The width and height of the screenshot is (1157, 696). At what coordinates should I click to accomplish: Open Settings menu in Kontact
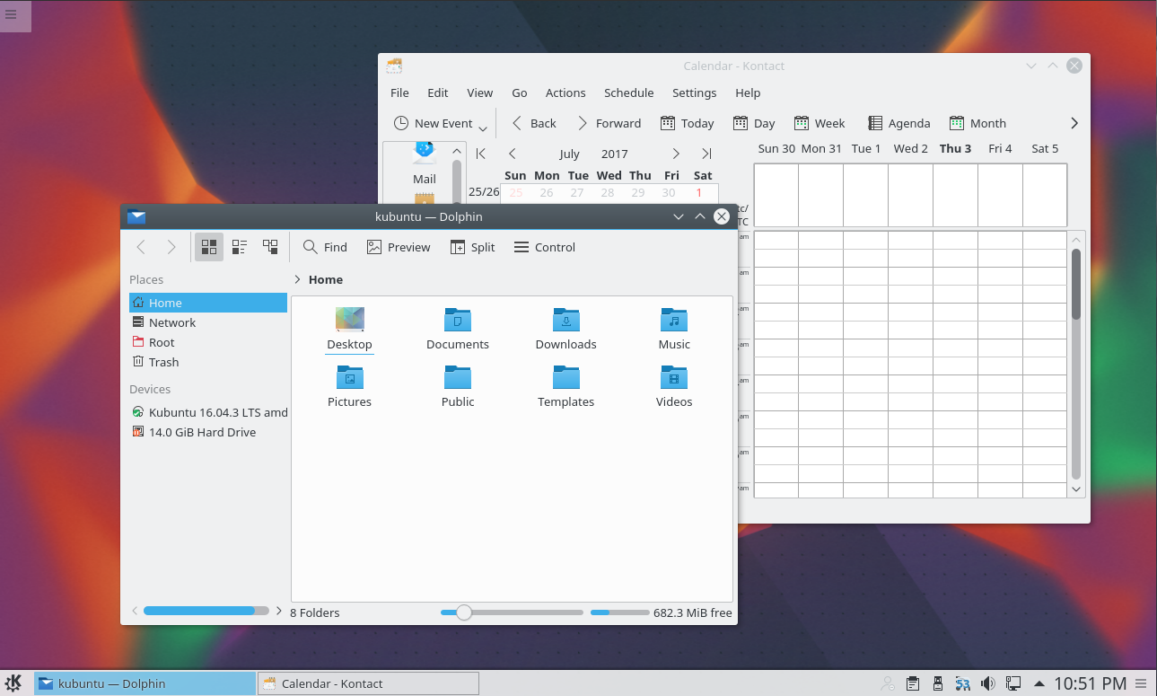coord(695,93)
